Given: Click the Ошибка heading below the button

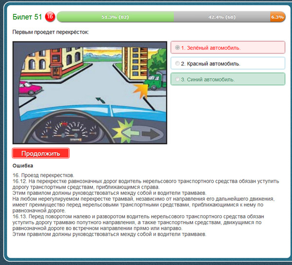Looking at the screenshot, I should click(23, 165).
